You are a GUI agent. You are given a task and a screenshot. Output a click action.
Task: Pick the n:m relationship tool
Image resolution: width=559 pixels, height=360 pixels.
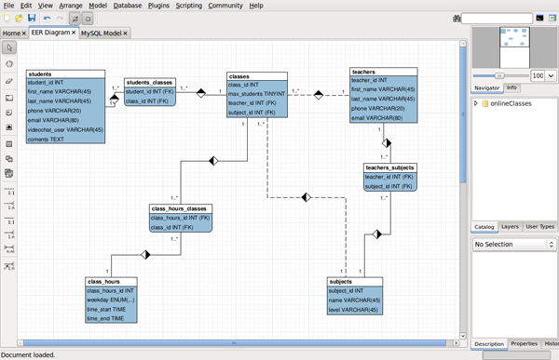pyautogui.click(x=9, y=249)
